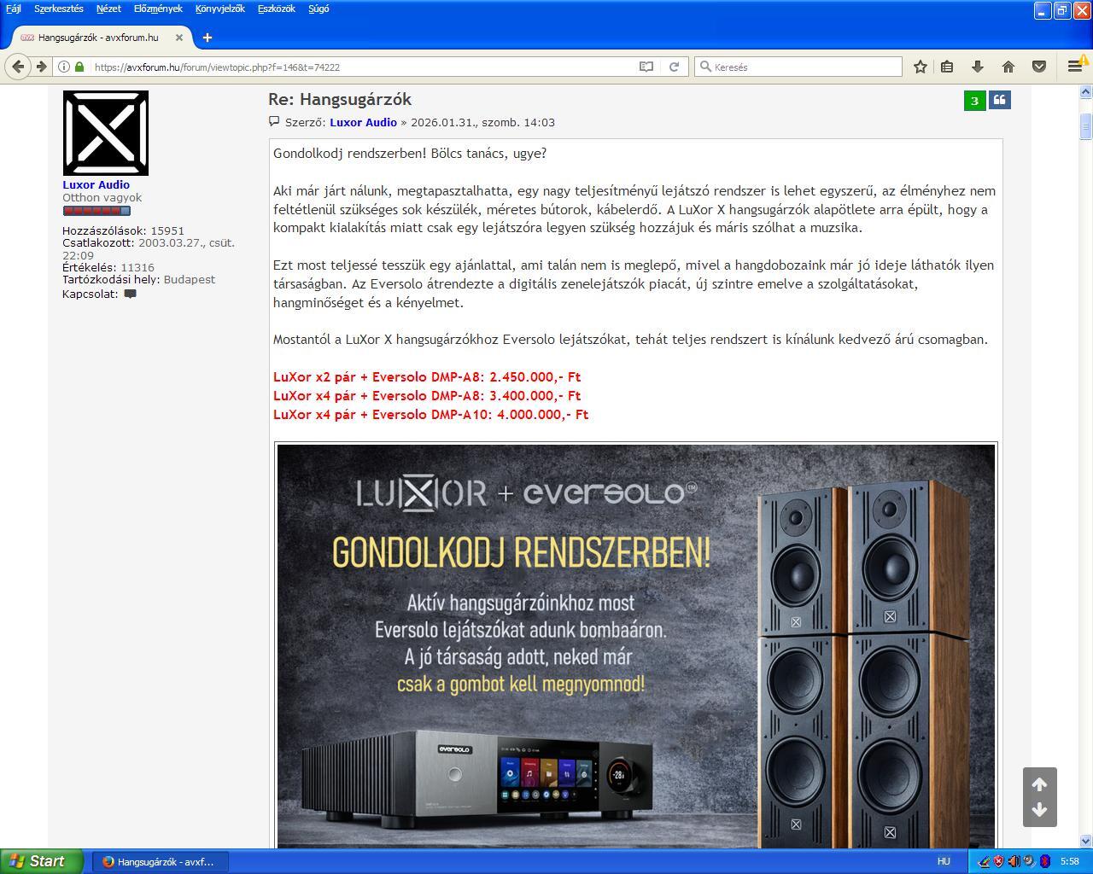This screenshot has height=874, width=1093.
Task: Open the Downloads panel arrow
Action: (978, 67)
